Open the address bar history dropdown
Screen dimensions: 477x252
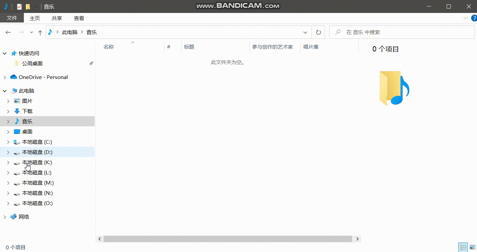pos(305,32)
